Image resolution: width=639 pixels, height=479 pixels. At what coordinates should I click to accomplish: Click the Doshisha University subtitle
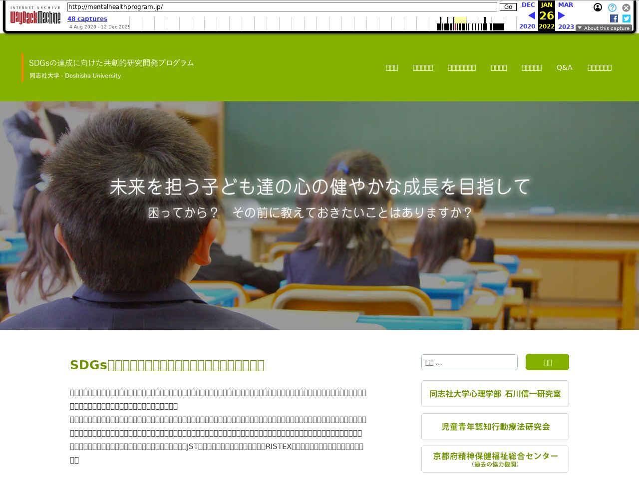pyautogui.click(x=75, y=76)
